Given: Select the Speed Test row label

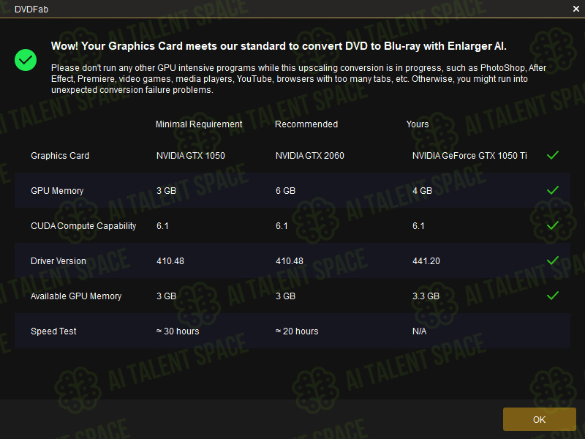Looking at the screenshot, I should (53, 331).
